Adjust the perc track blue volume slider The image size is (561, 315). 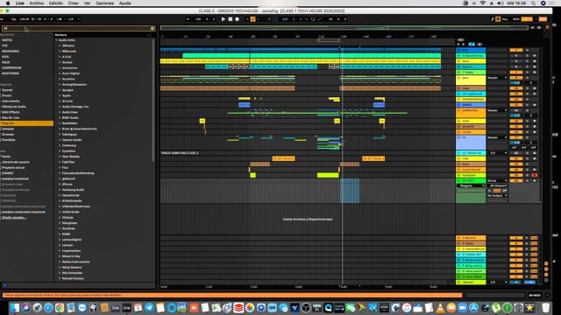516,83
